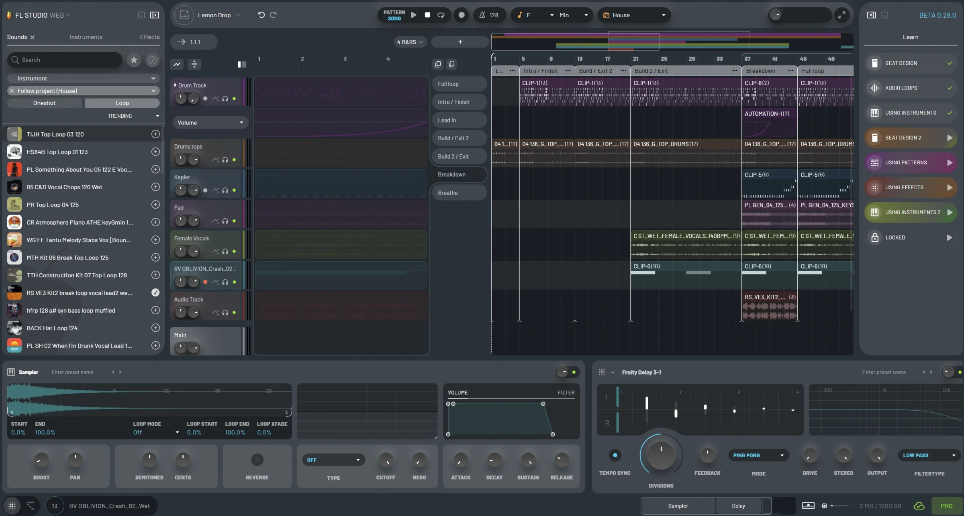Open the Follow project (House) dropdown
This screenshot has width=964, height=516.
[83, 91]
